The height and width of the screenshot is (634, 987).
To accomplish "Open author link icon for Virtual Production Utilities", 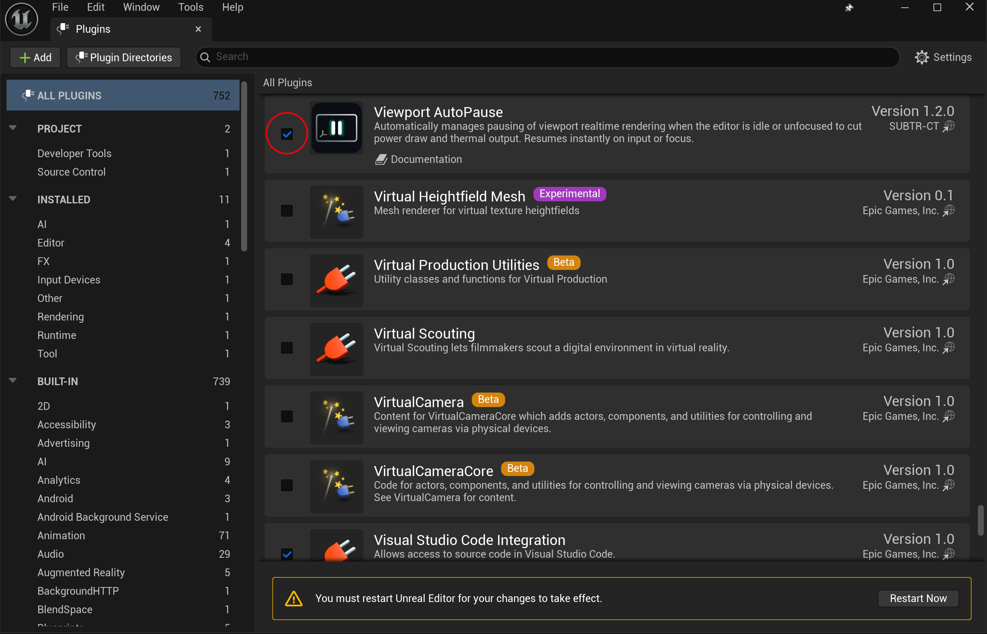I will click(x=949, y=279).
